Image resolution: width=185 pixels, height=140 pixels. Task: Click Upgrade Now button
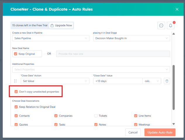[x=61, y=25]
